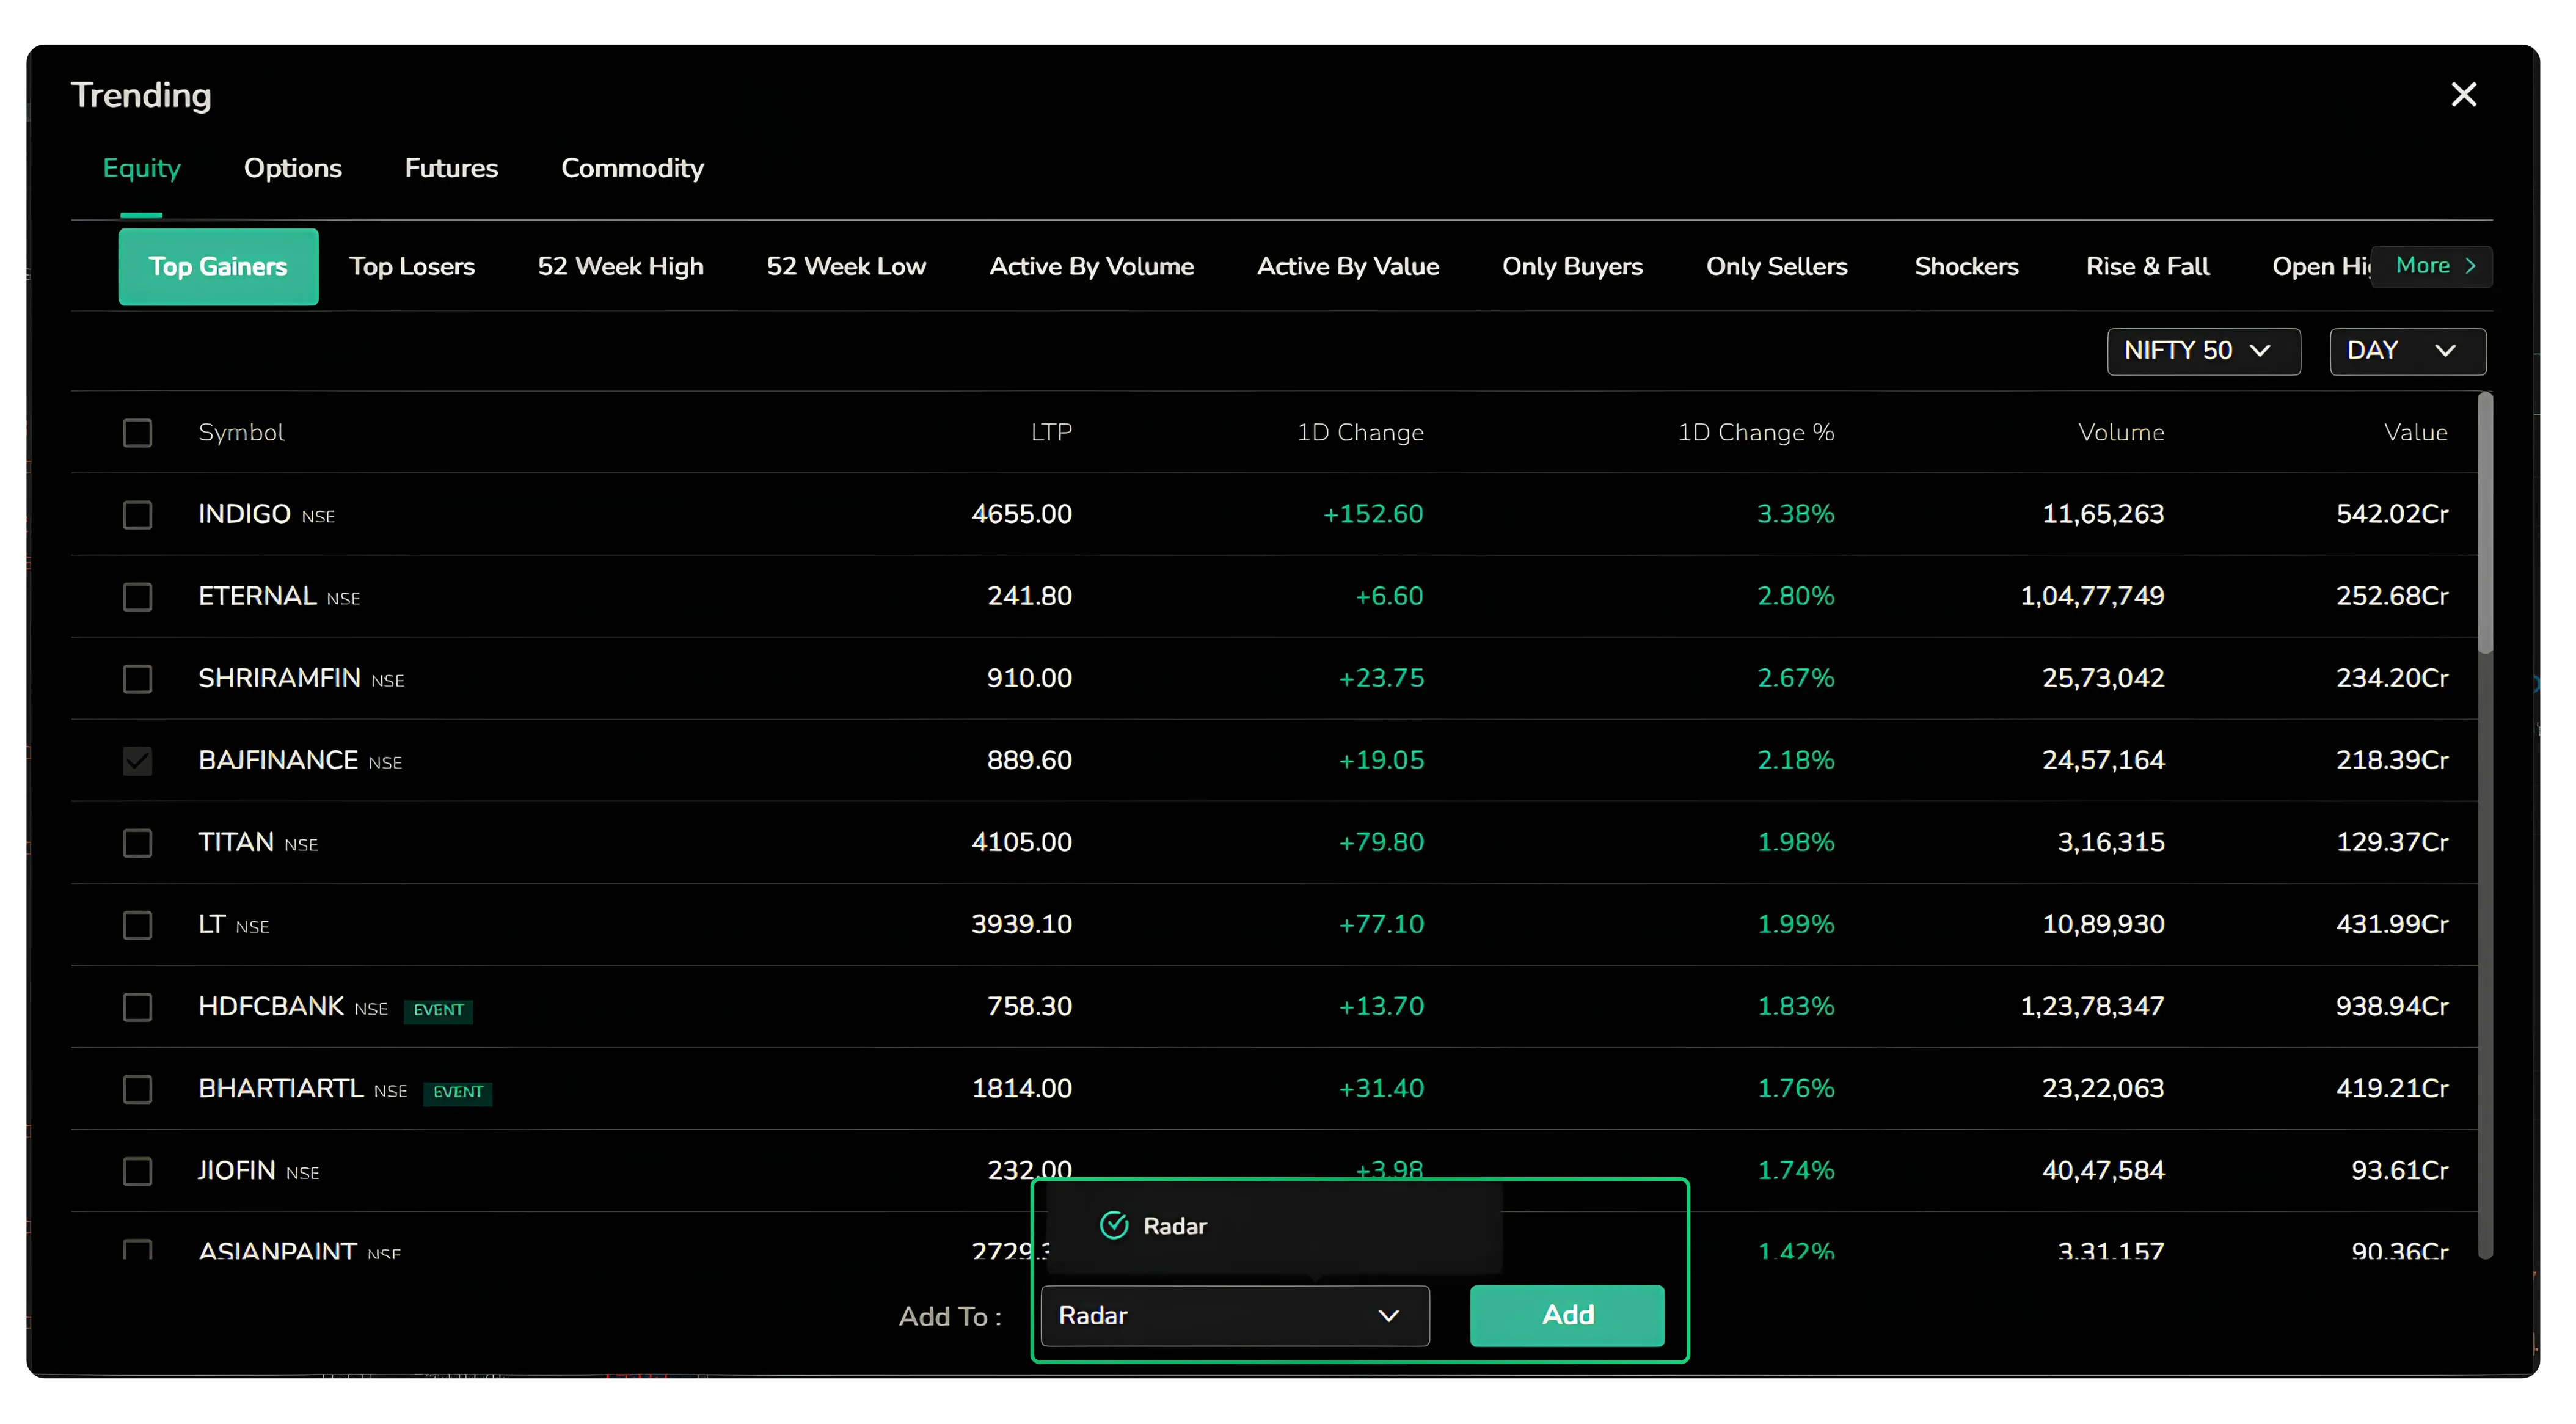Show the 52 Week High list
Image resolution: width=2576 pixels, height=1424 pixels.
coord(620,267)
